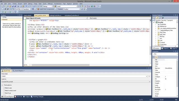This screenshot has width=179, height=101.
Task: Click the editor vertical scrollbar thumb
Action: [x=150, y=51]
